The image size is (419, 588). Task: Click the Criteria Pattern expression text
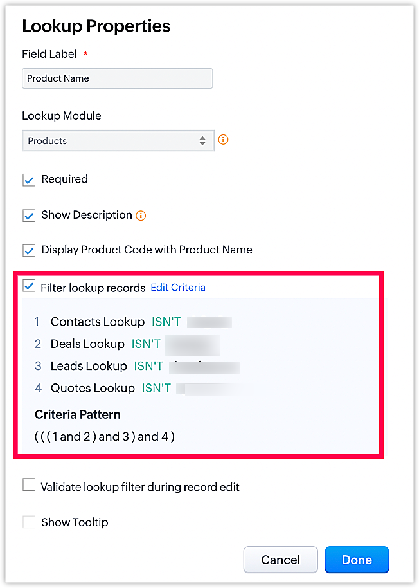(105, 437)
